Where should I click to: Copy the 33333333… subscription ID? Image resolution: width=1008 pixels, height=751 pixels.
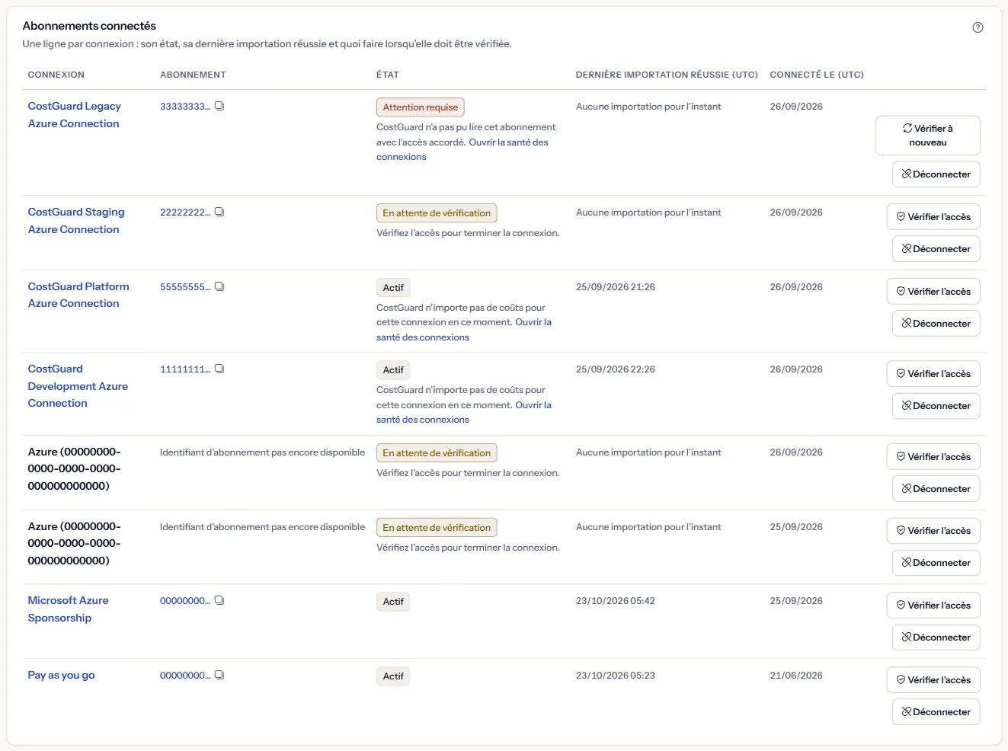point(219,106)
